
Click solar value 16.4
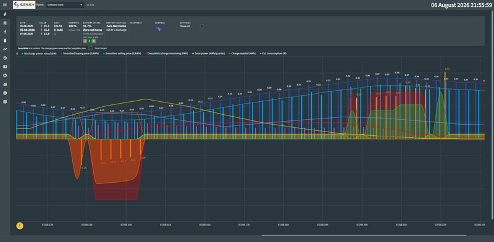tap(46, 30)
